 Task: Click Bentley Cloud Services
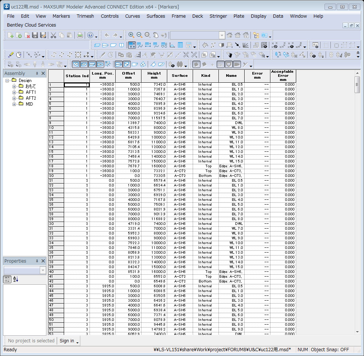tap(32, 25)
